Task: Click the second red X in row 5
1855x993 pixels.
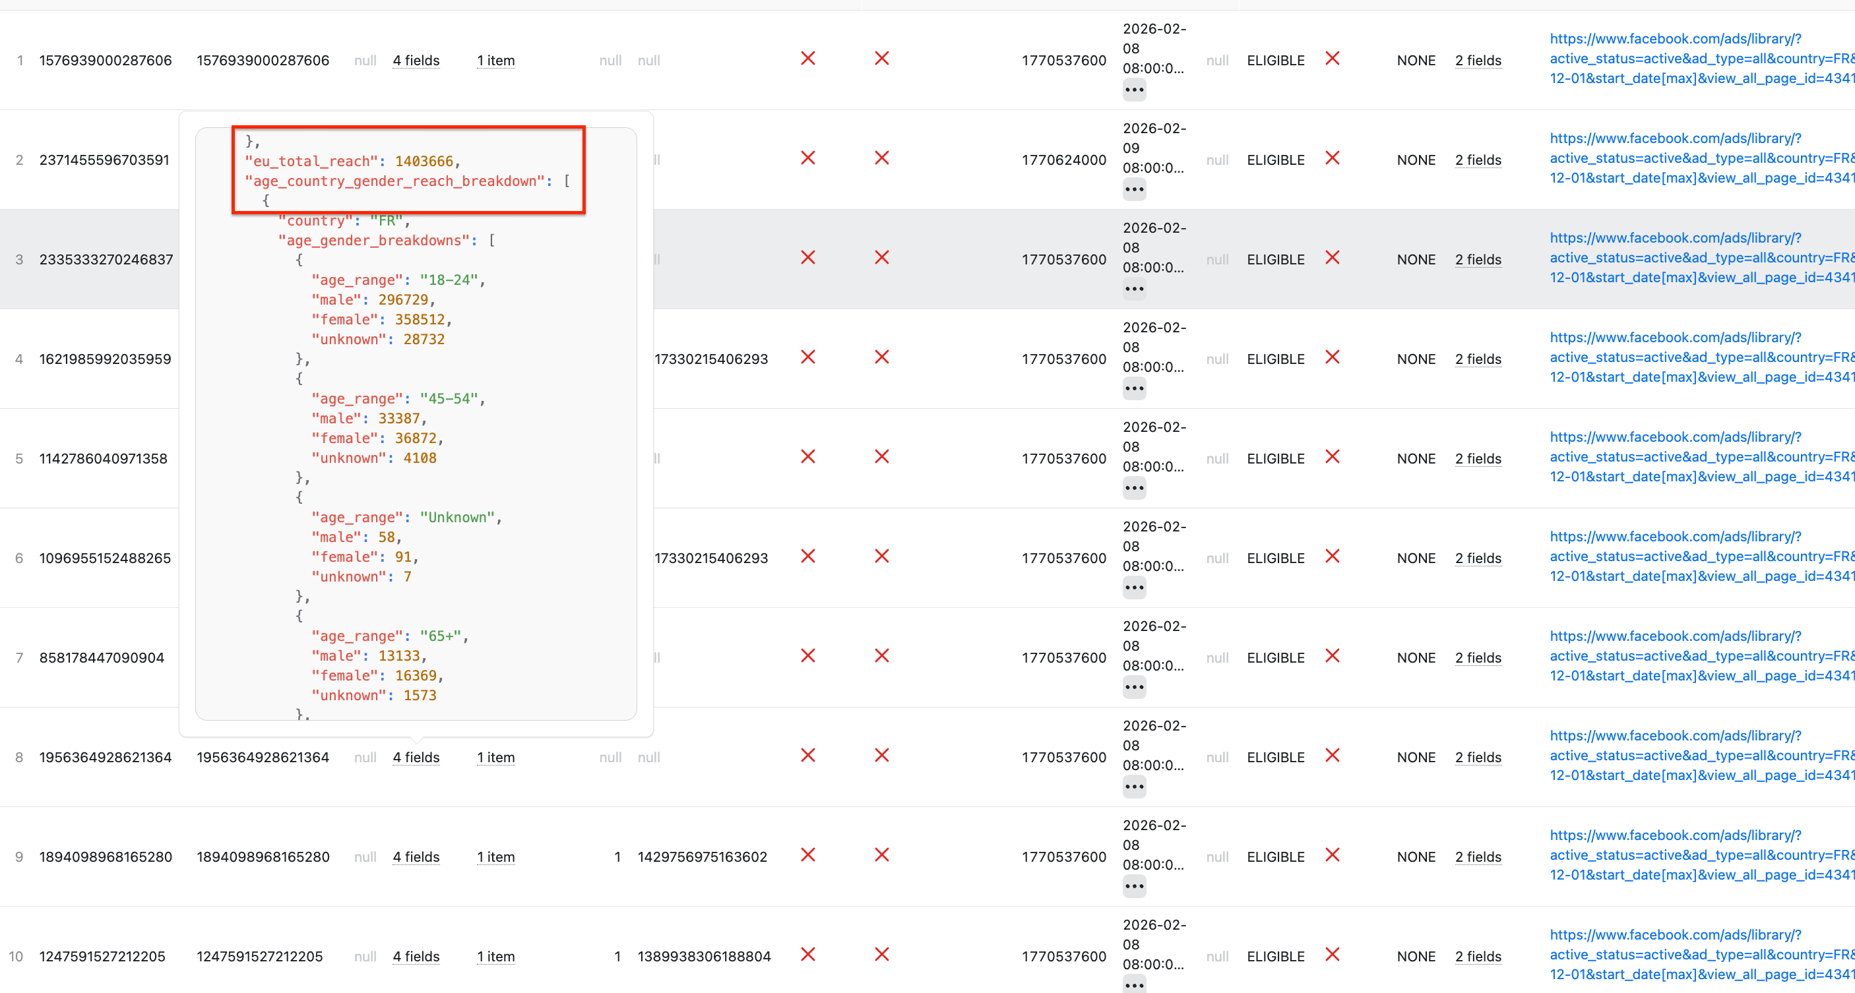Action: click(882, 457)
